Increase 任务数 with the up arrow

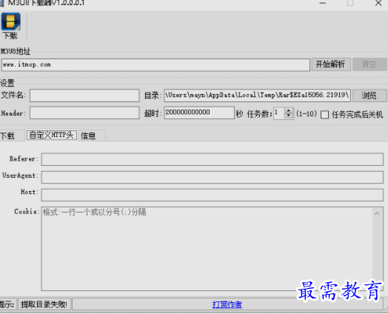coord(289,110)
